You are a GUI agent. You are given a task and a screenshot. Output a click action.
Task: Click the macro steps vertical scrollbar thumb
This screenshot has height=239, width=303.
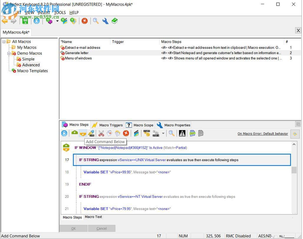tap(294, 170)
